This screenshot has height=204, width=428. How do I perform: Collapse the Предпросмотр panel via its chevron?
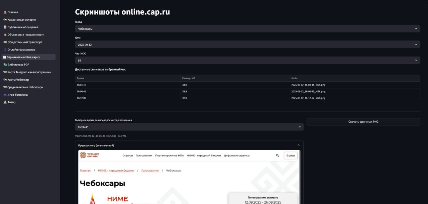(x=299, y=145)
